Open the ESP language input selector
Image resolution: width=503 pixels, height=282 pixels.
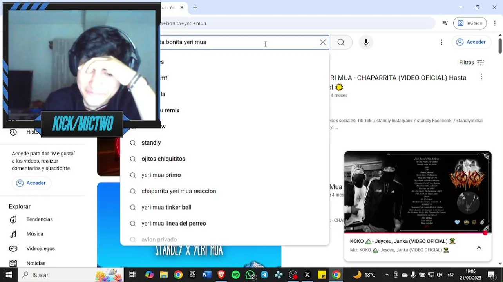(x=451, y=275)
